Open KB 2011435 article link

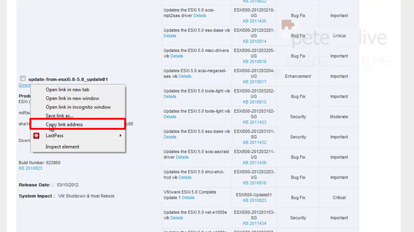coord(254,21)
